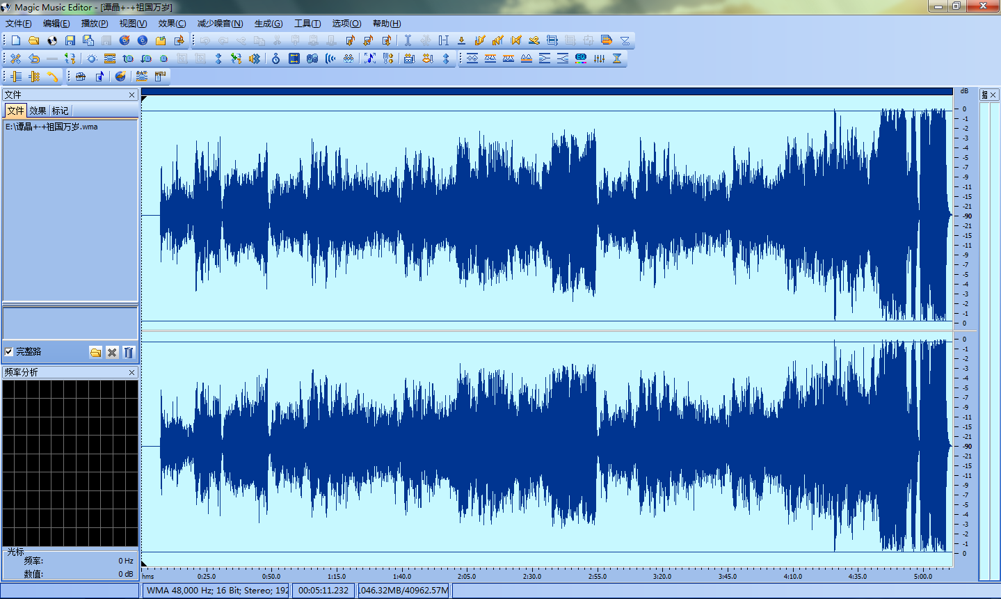Viewport: 1001px width, 599px height.
Task: Click the chorus people group icon
Action: [x=349, y=58]
